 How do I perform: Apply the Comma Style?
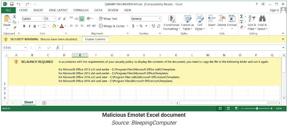146,26
